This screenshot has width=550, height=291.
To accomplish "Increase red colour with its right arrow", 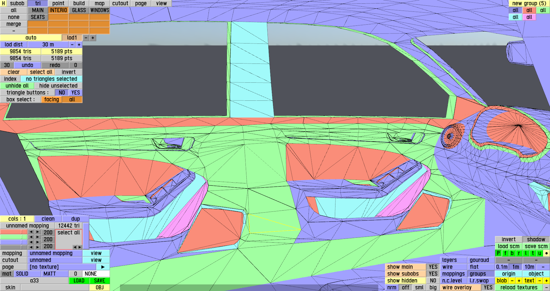I will pos(38,232).
